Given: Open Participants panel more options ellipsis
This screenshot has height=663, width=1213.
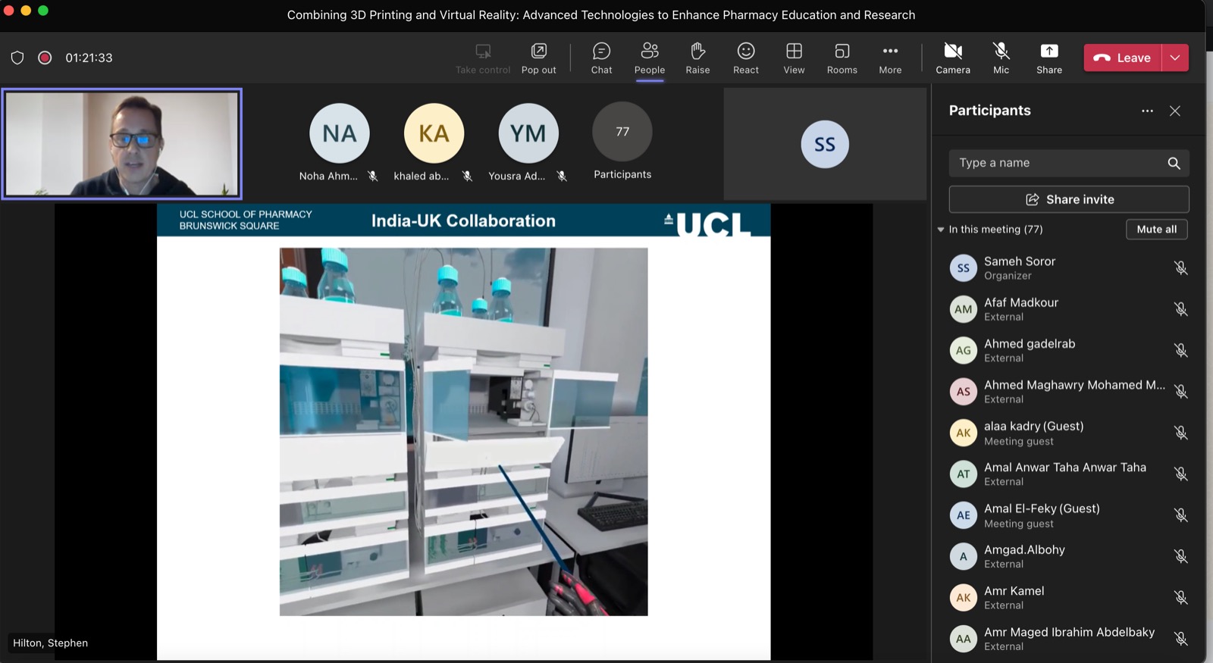Looking at the screenshot, I should coord(1147,111).
